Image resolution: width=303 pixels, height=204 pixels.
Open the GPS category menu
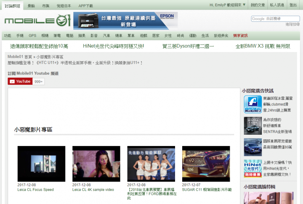[32, 36]
